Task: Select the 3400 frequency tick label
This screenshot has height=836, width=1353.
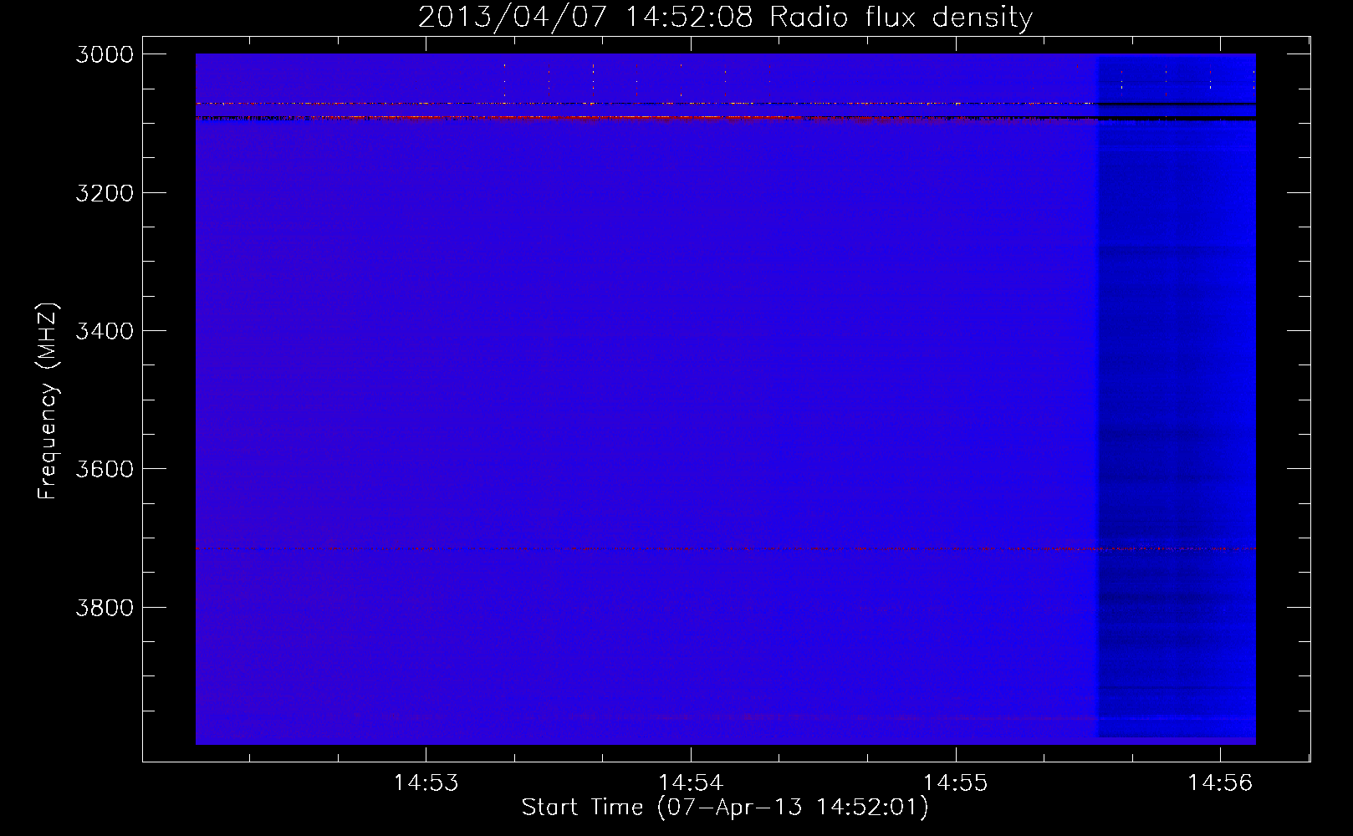Action: 105,331
